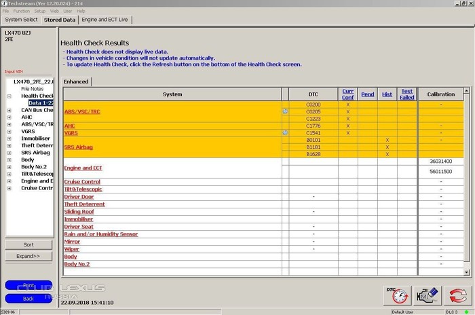Open the Help menu
This screenshot has height=315, width=475.
coord(81,11)
